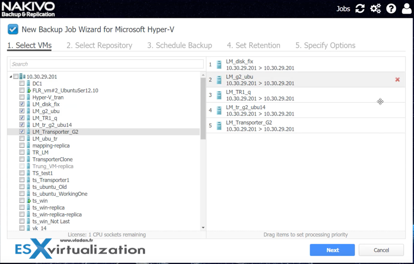The image size is (414, 264).
Task: Uncheck the LM_TR1_q checkbox
Action: (22, 117)
